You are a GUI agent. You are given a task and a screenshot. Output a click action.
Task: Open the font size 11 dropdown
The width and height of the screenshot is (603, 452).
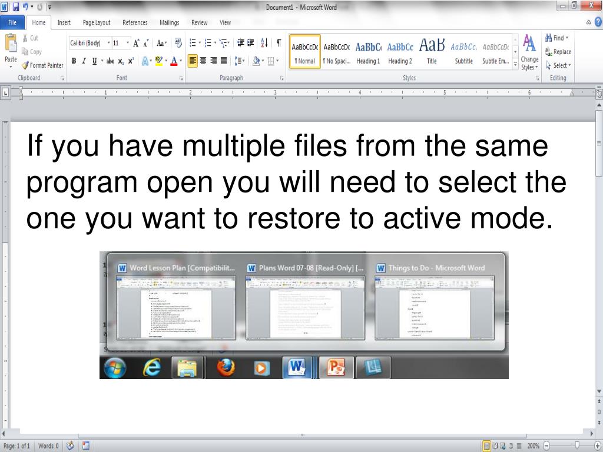click(128, 43)
